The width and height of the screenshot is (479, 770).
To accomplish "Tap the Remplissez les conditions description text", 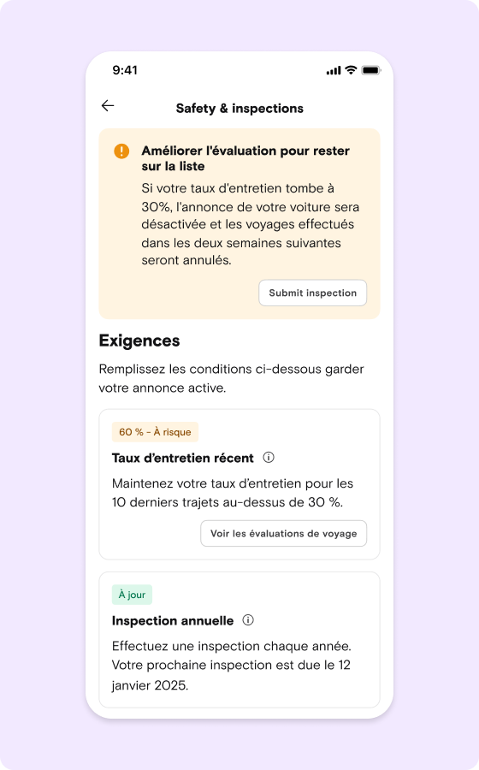I will point(231,378).
